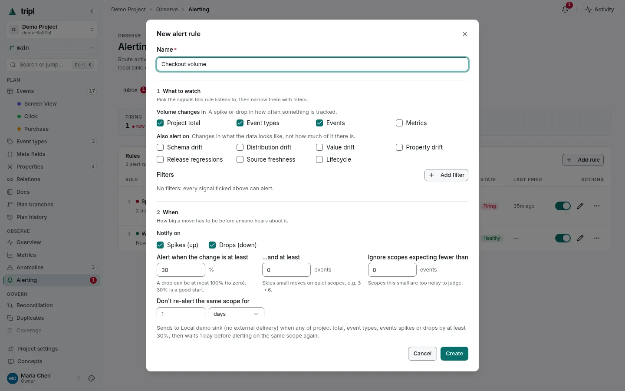Go to Plan branches
625x391 pixels.
pyautogui.click(x=52, y=205)
